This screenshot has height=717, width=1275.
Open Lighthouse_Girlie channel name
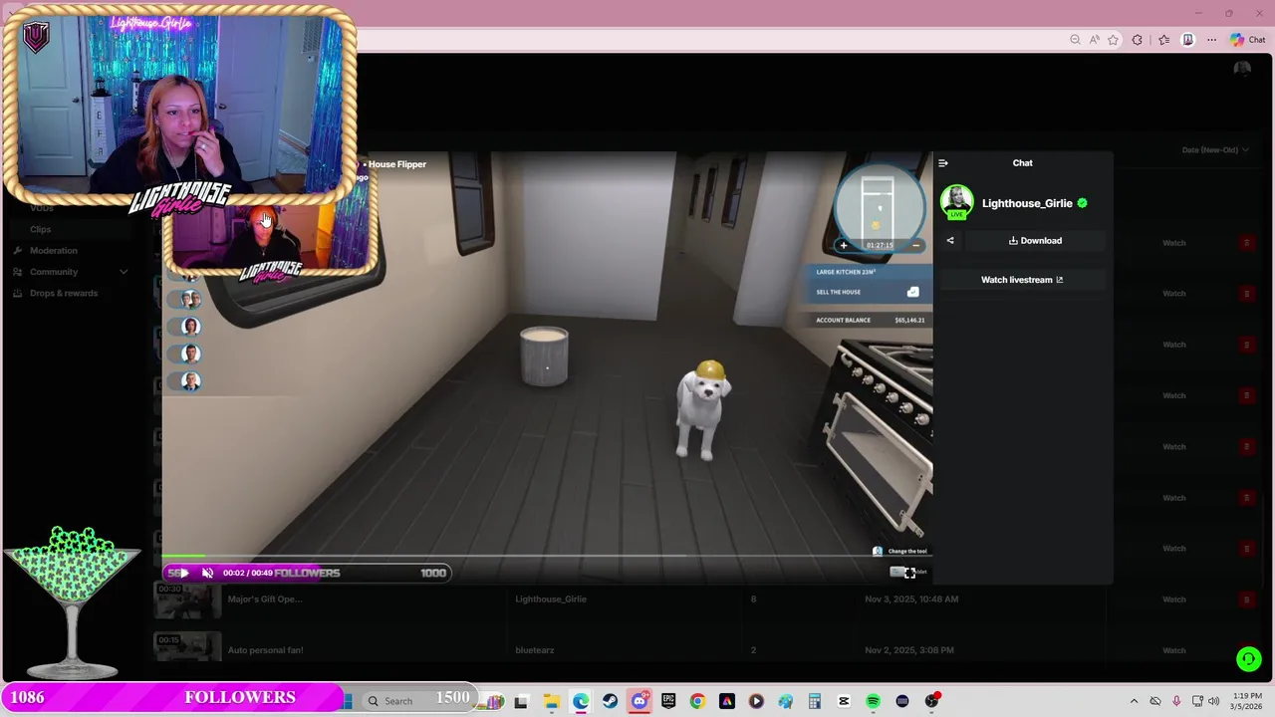1027,203
